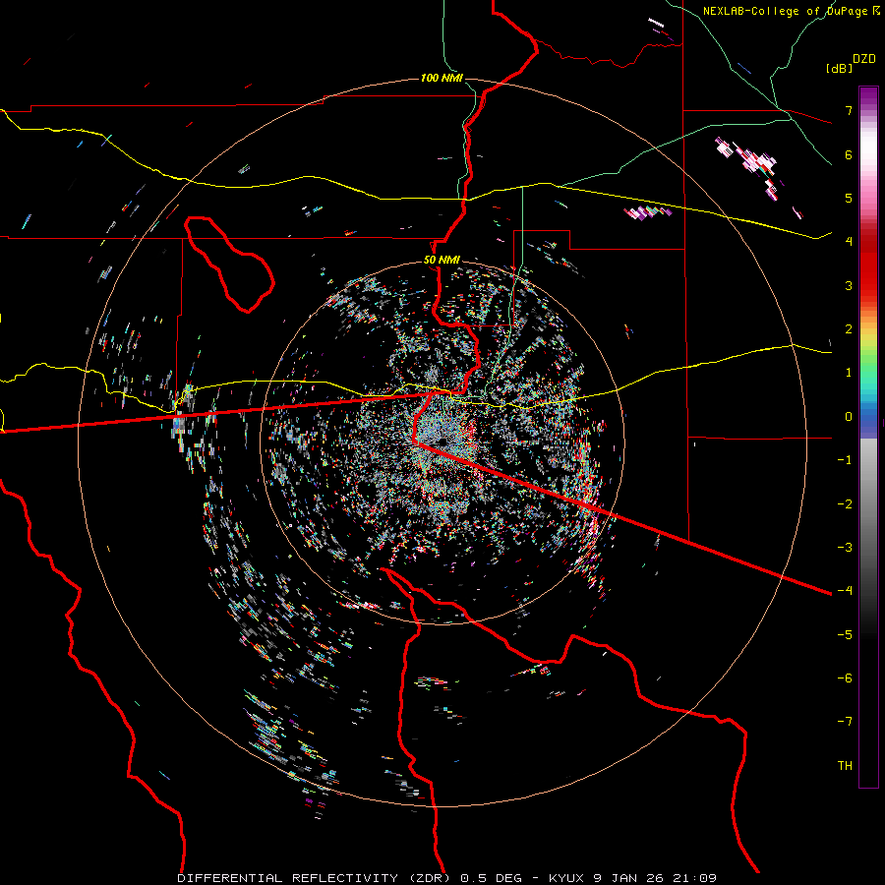The width and height of the screenshot is (885, 885).
Task: Click the 6 dB scale label
Action: tap(849, 154)
